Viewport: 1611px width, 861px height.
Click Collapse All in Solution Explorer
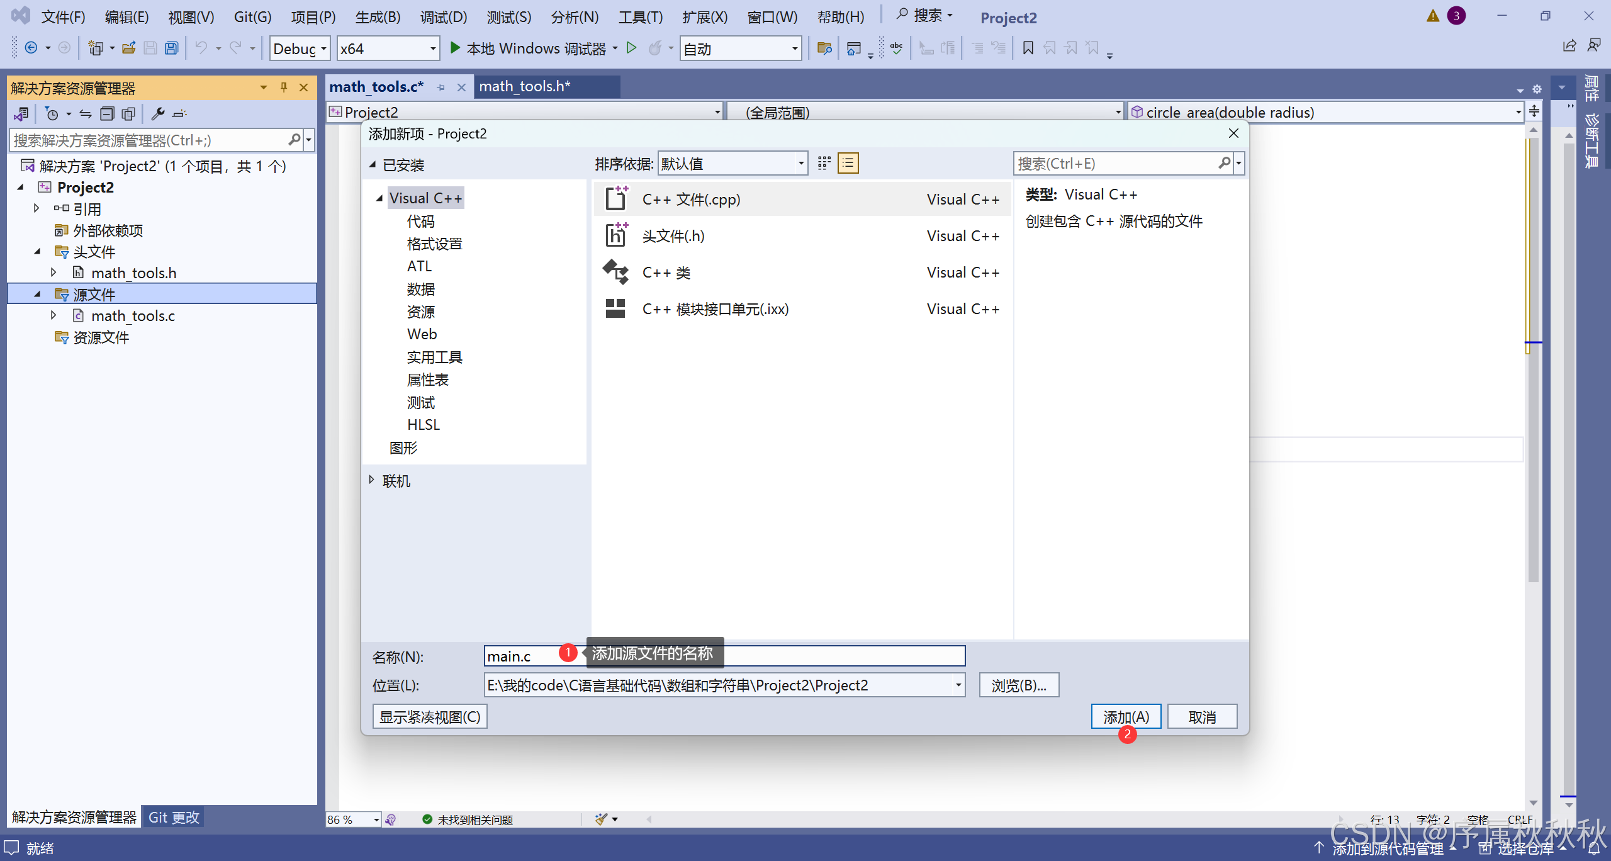[108, 114]
